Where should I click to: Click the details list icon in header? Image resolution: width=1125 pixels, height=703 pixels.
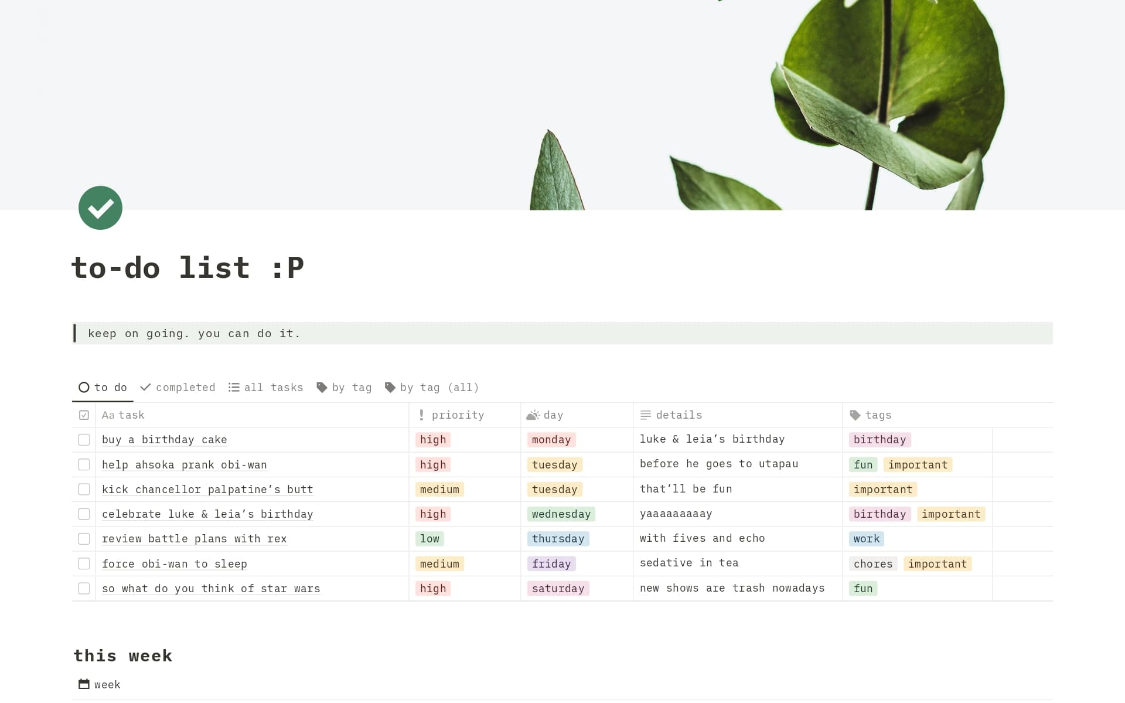(x=645, y=415)
